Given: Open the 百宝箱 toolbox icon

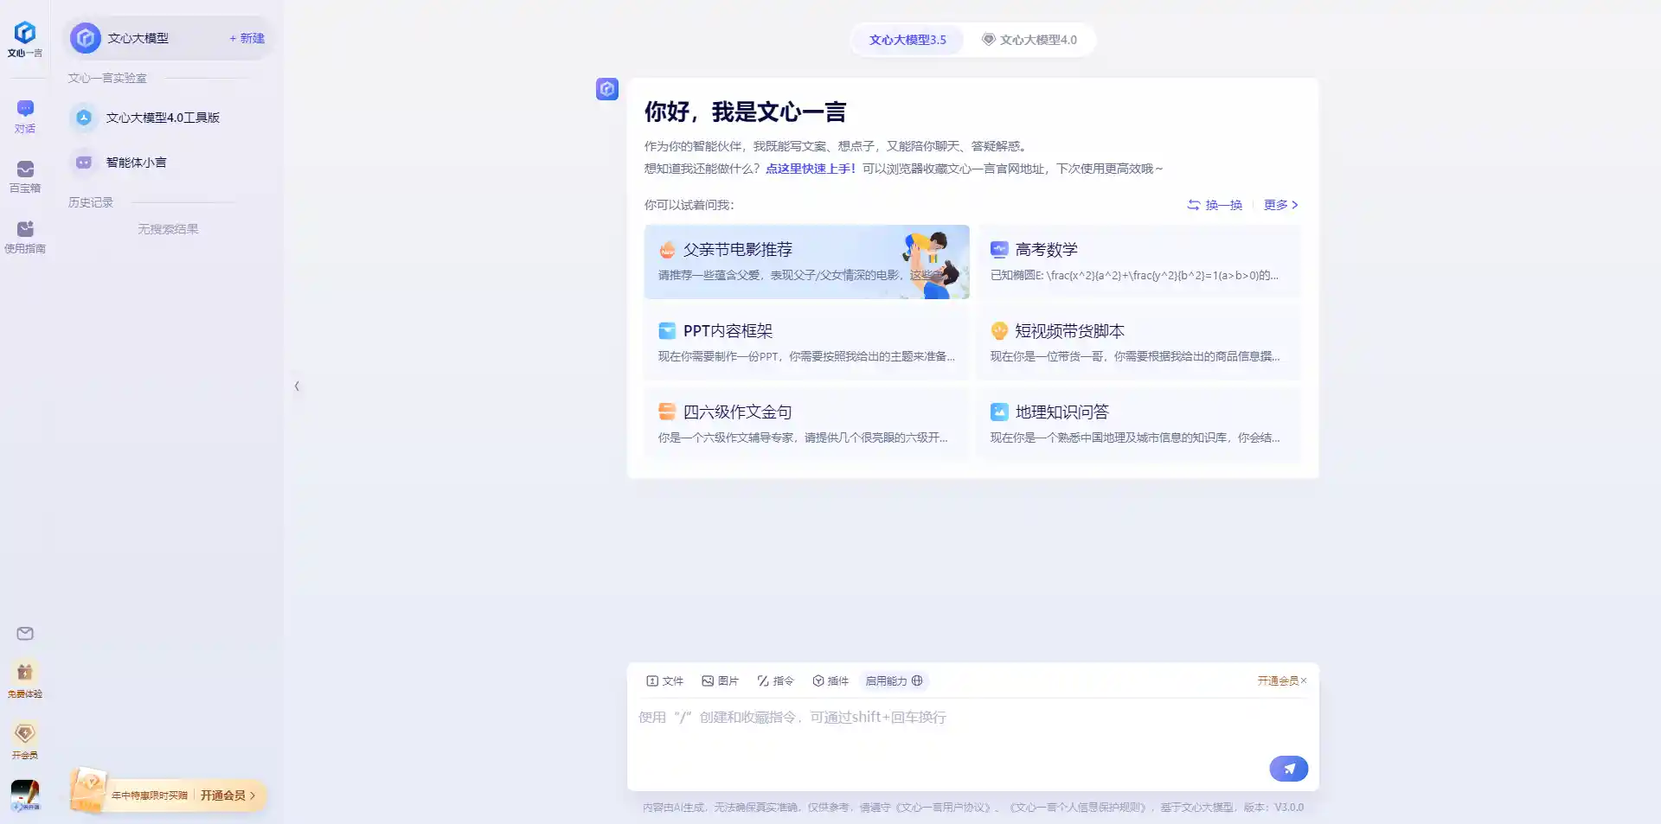Looking at the screenshot, I should 25,176.
